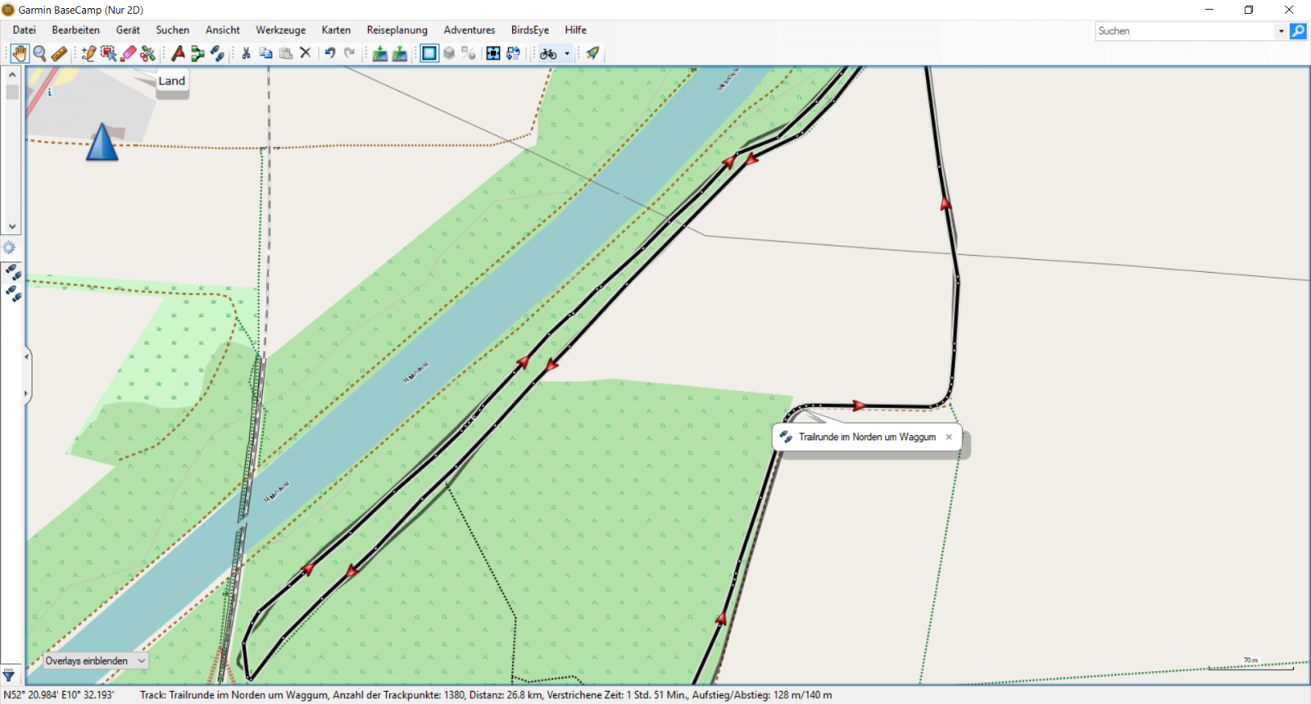Click the New Route tool
Viewport: 1311px width, 704px height.
(x=197, y=53)
